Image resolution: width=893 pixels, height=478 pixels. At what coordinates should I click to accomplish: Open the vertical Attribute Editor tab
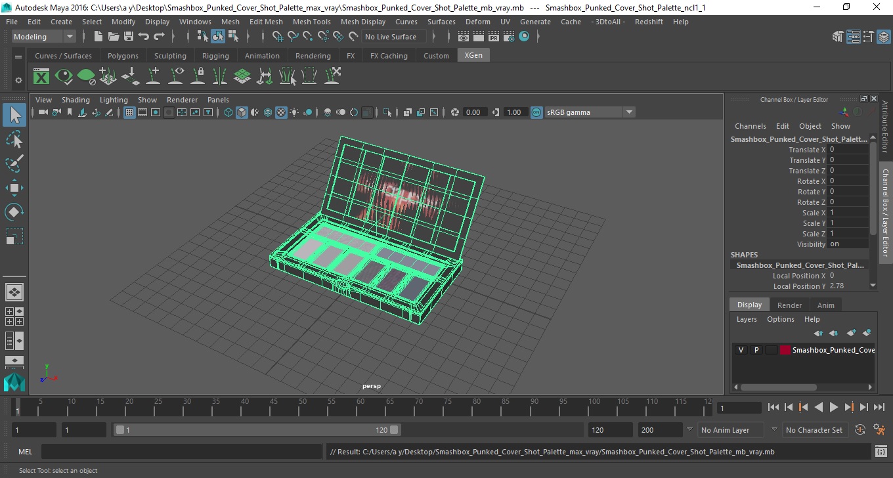tap(885, 127)
